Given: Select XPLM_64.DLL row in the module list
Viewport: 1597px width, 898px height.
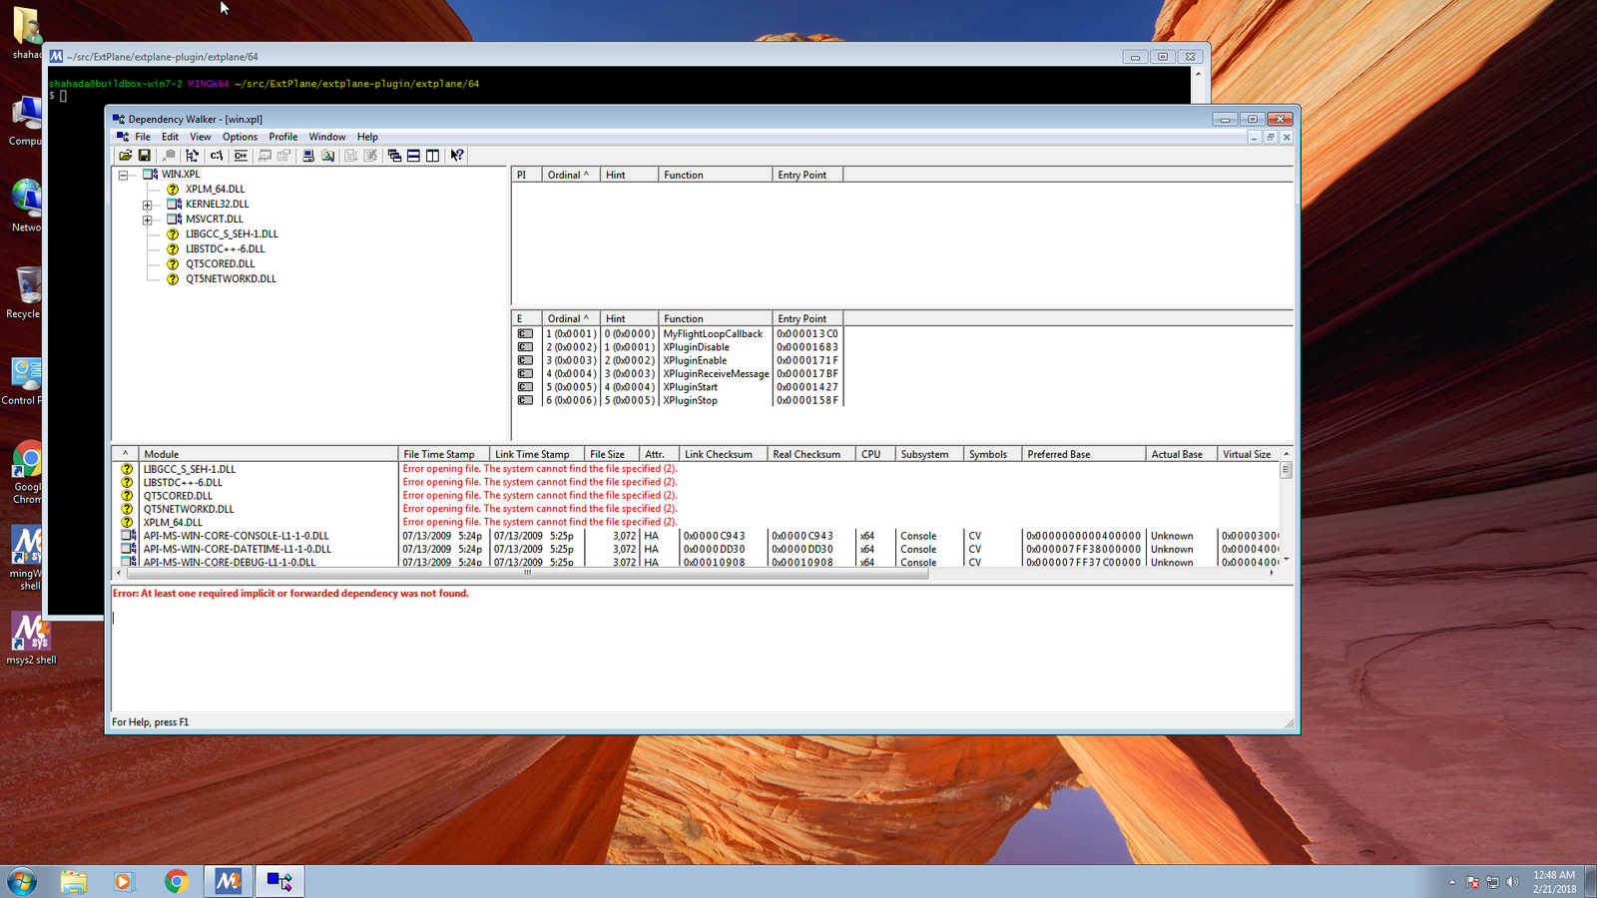Looking at the screenshot, I should [696, 522].
